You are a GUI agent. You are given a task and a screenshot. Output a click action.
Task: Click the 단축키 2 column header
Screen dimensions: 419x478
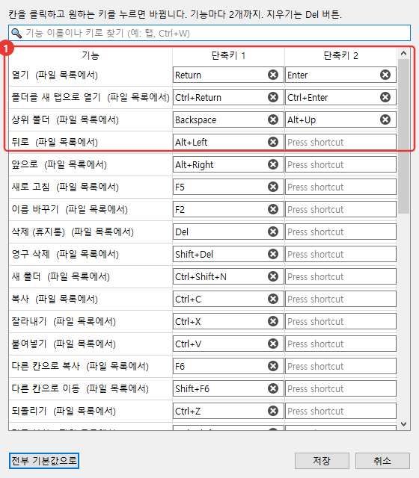pyautogui.click(x=340, y=55)
